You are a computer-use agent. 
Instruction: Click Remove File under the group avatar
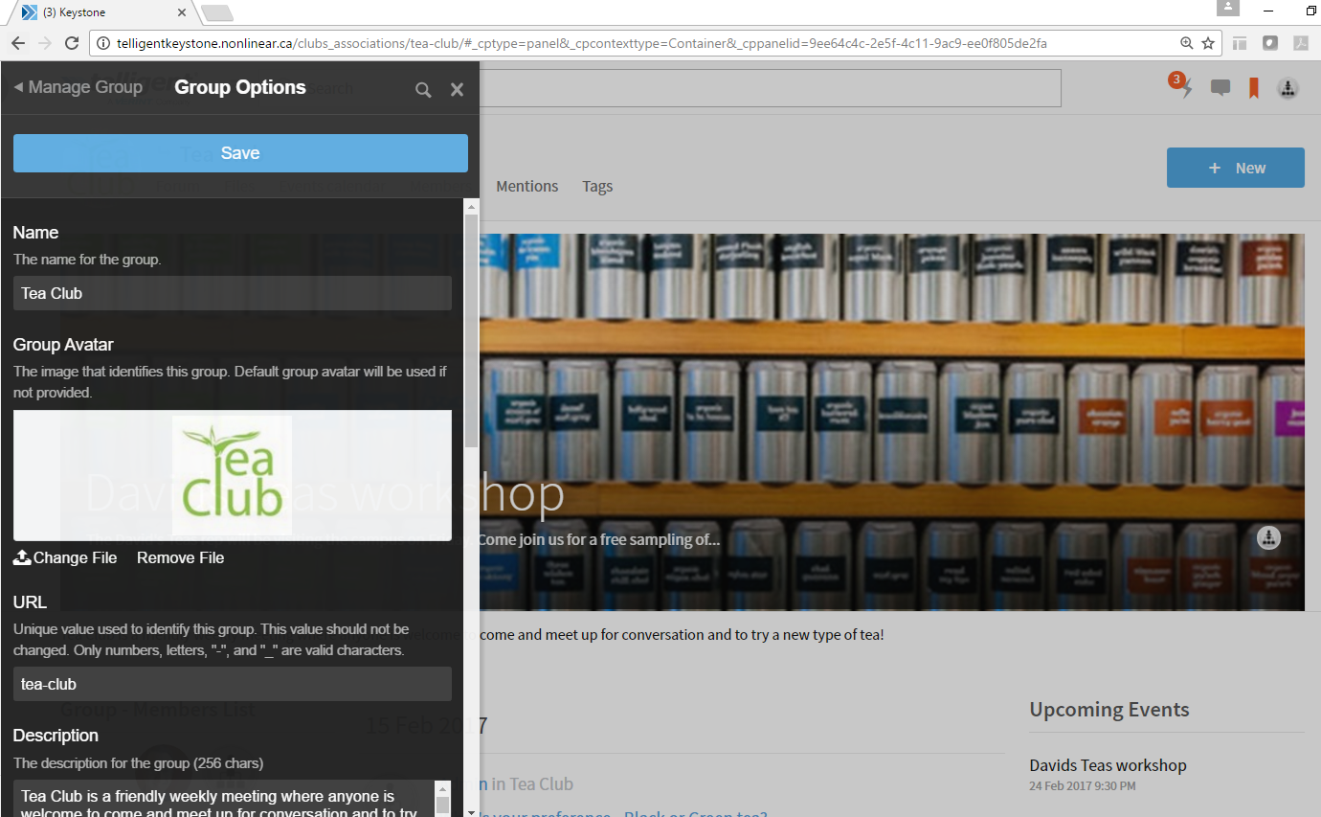pos(180,557)
